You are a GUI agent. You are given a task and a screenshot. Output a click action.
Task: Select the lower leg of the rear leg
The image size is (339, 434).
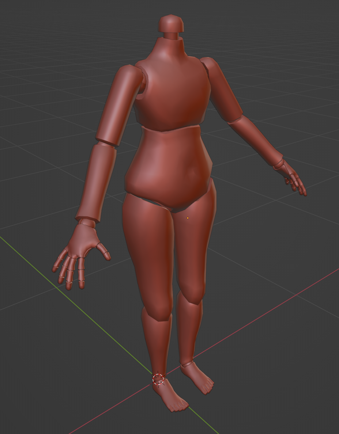pyautogui.click(x=189, y=330)
